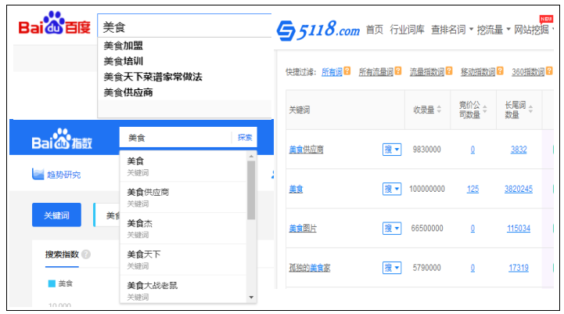Sort by 长尾词数量 column arrows
Image resolution: width=564 pixels, height=314 pixels.
[x=530, y=109]
